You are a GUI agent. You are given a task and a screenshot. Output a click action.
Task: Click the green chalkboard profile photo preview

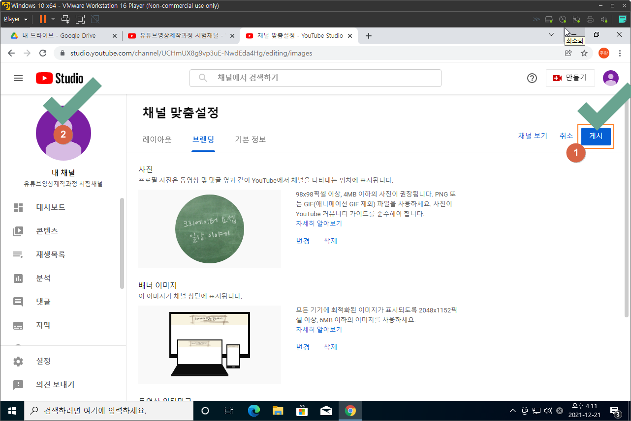point(210,229)
